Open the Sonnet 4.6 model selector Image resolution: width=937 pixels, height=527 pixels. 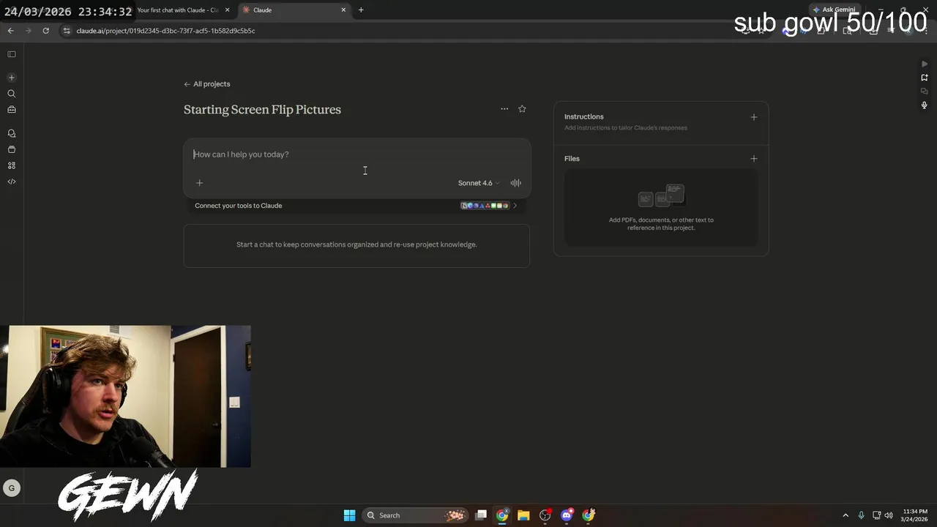coord(479,183)
